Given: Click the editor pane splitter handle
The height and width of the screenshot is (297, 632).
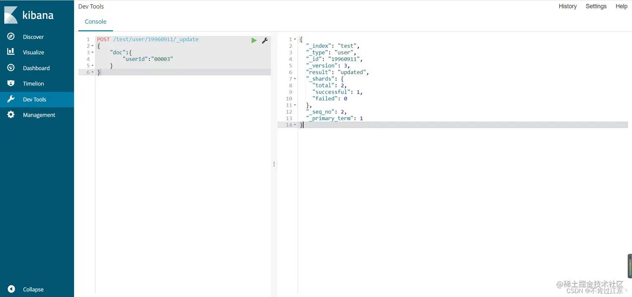Looking at the screenshot, I should tap(274, 164).
